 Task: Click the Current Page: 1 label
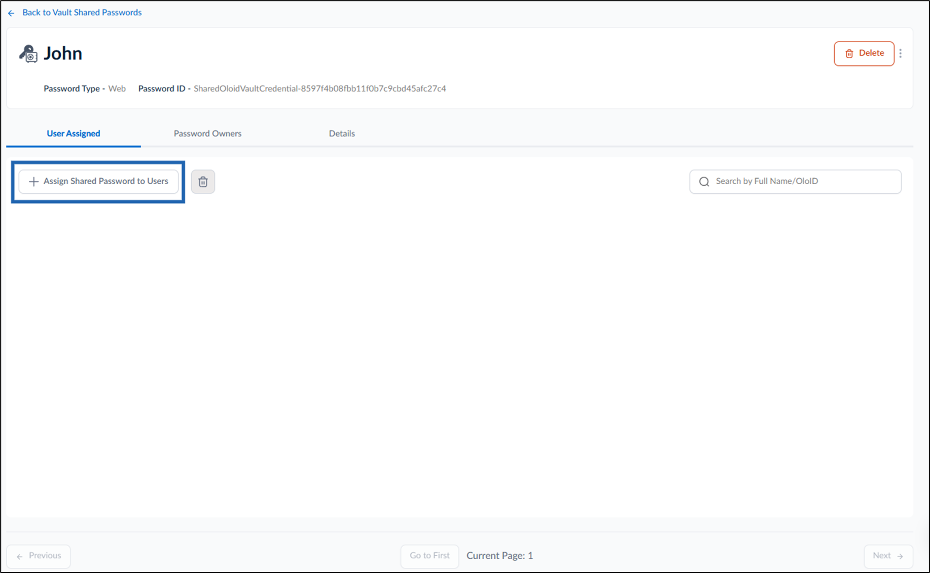[x=500, y=556]
